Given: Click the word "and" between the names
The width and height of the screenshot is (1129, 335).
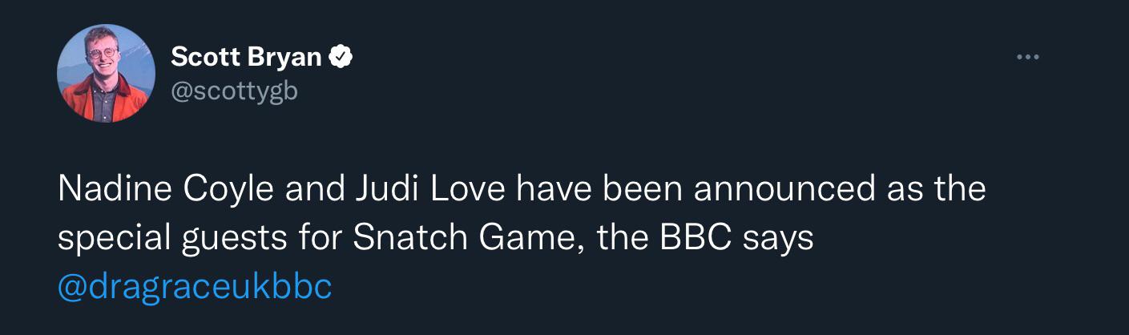Looking at the screenshot, I should pos(304,189).
